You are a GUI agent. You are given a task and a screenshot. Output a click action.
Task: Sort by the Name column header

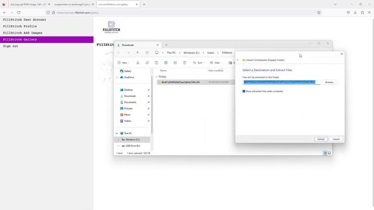pos(163,71)
